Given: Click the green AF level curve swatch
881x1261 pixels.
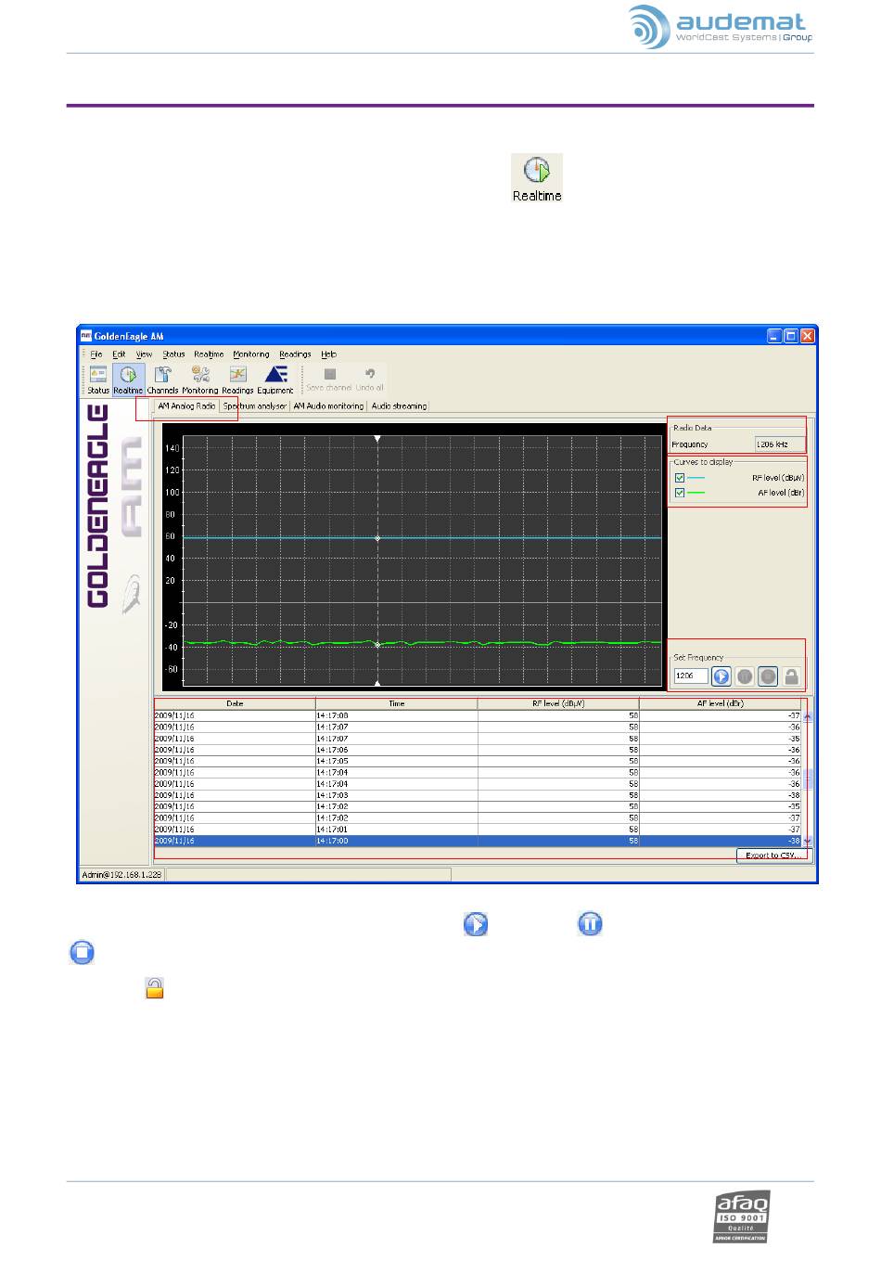Looking at the screenshot, I should 696,493.
